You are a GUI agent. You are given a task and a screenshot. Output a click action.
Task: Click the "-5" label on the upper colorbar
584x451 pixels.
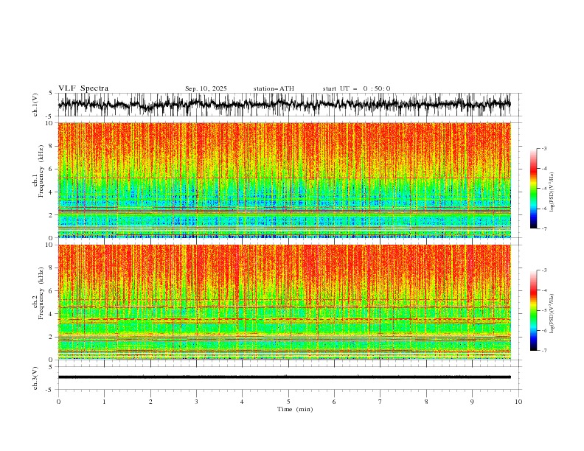(x=544, y=189)
